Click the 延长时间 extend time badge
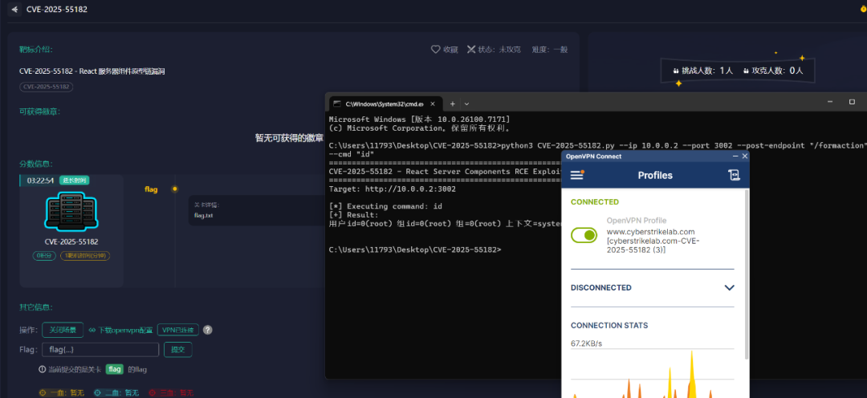 pos(74,181)
